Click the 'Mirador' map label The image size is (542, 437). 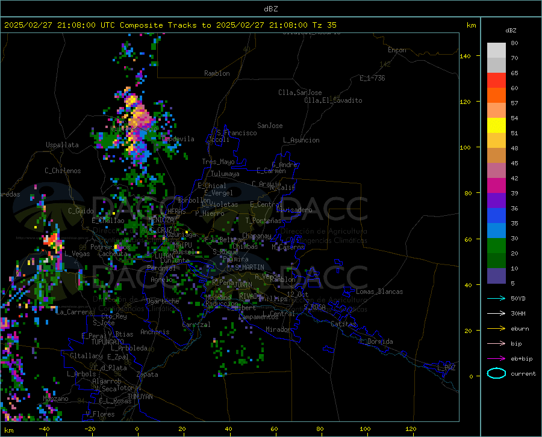coord(278,329)
